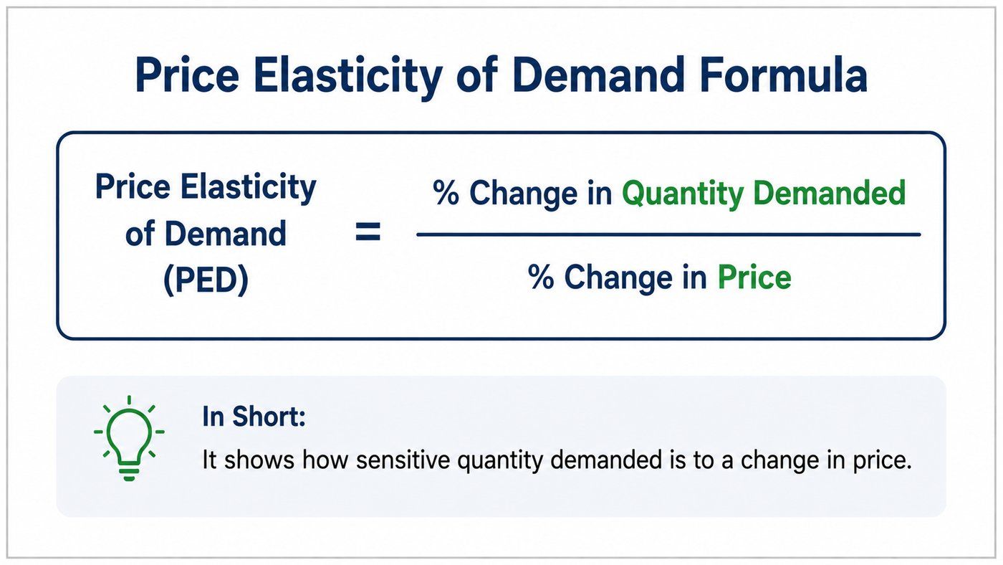Click the green 'Quantity Demanded' text
The height and width of the screenshot is (565, 1003).
(x=764, y=194)
